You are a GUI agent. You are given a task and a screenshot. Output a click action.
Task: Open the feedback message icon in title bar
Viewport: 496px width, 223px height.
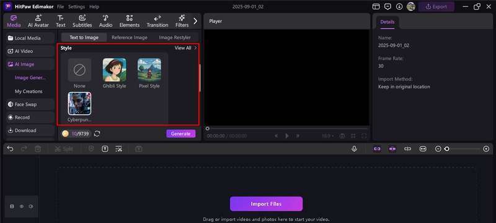tap(387, 7)
